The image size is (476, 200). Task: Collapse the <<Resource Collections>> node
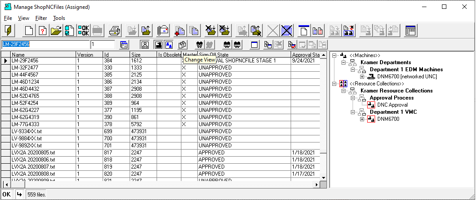coord(334,84)
